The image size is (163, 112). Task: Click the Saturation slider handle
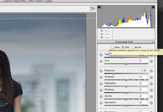coord(126,105)
